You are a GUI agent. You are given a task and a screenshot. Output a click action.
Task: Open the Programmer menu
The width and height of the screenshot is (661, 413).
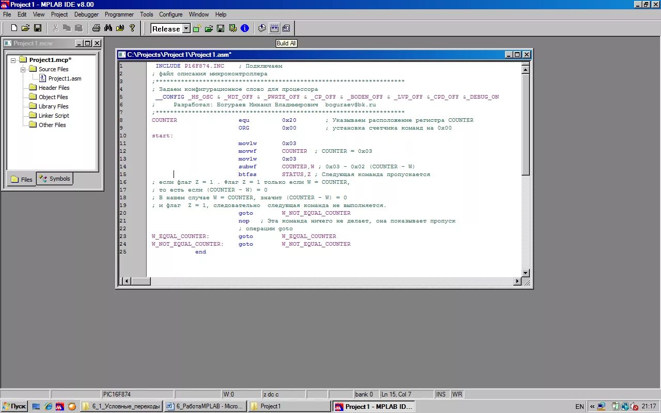[x=119, y=14]
